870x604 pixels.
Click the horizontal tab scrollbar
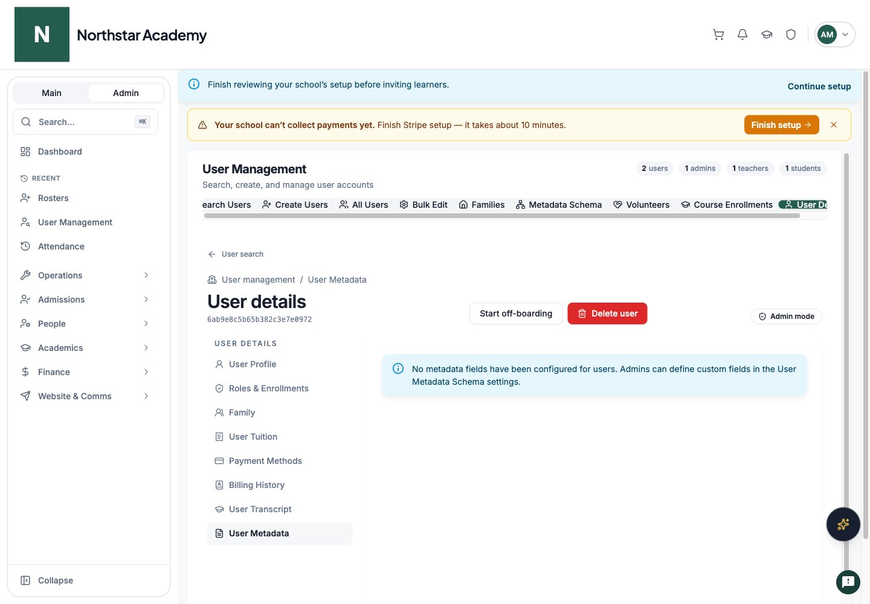click(x=501, y=216)
